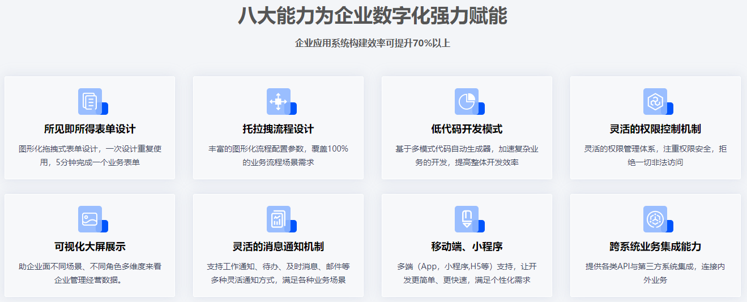The width and height of the screenshot is (747, 302).
Task: Select the 可视化大屏展示 heading
Action: point(89,247)
